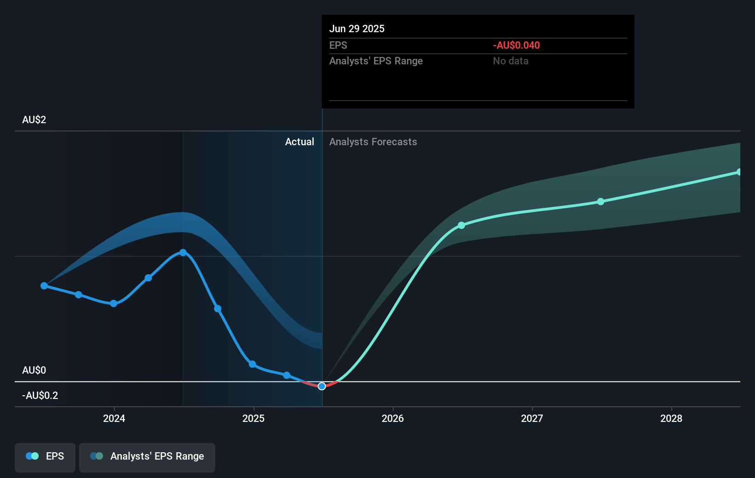Click the -AU$0.040 EPS value link

coord(516,45)
